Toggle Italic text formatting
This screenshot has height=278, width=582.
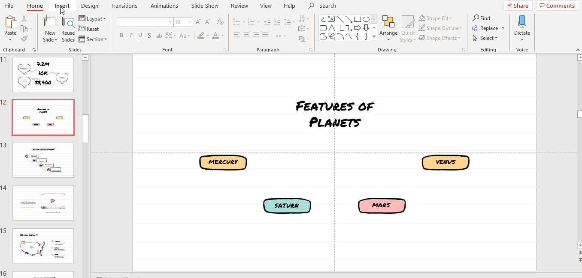(131, 36)
